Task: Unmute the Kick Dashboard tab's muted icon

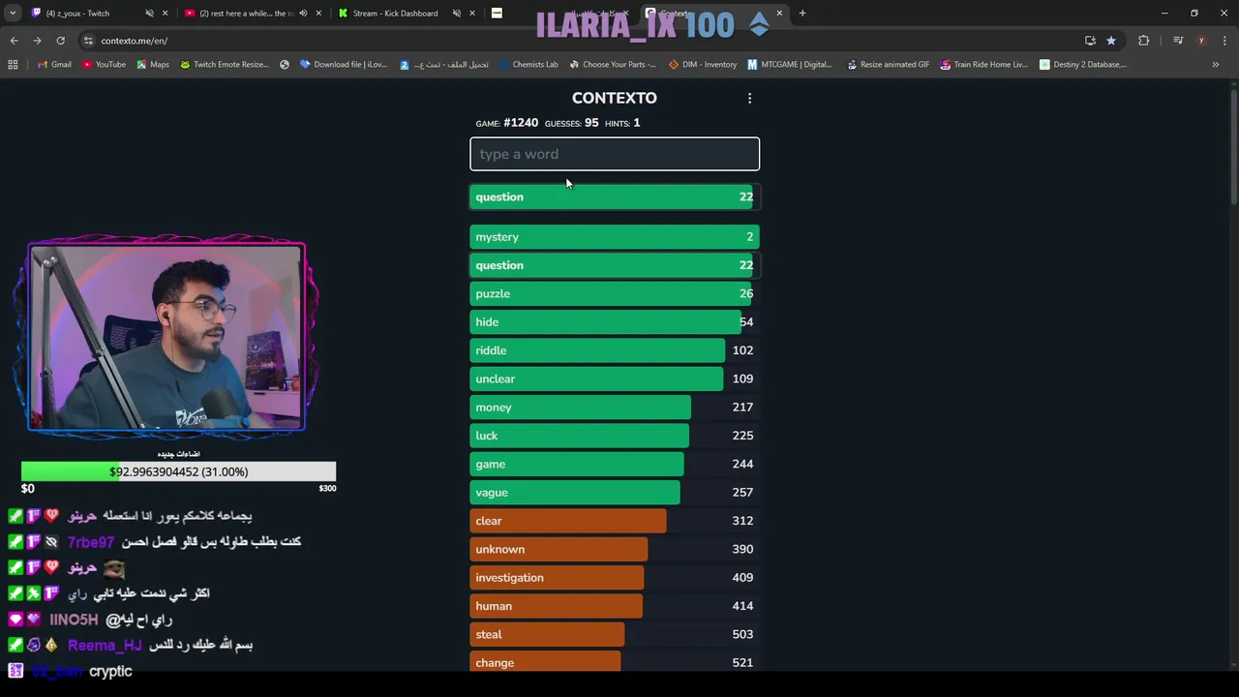Action: (x=456, y=14)
